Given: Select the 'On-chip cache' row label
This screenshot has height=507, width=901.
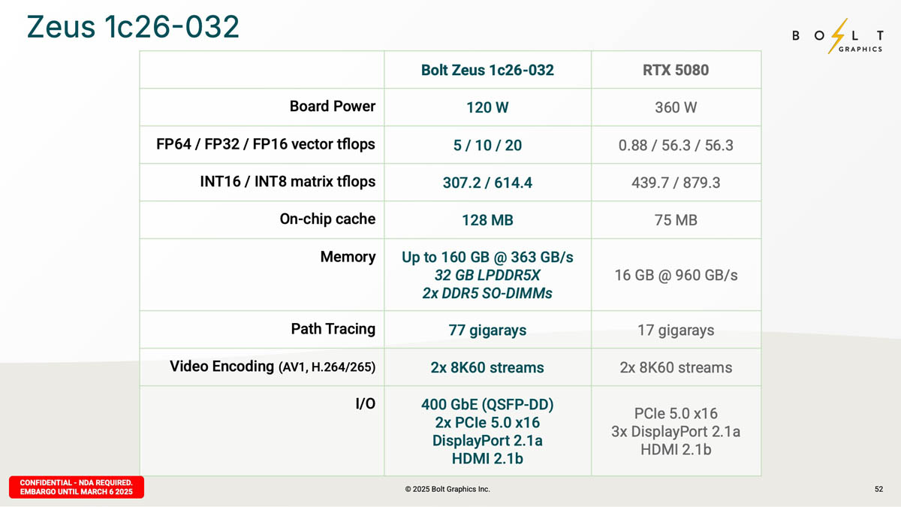Looking at the screenshot, I should tap(327, 219).
